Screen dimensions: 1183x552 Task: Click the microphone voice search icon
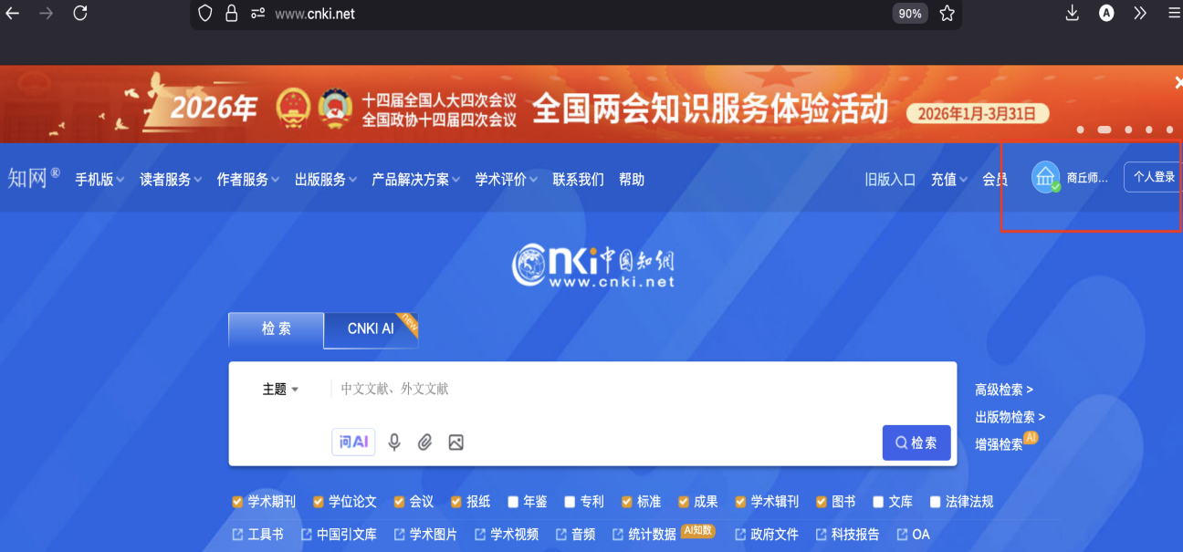tap(394, 443)
